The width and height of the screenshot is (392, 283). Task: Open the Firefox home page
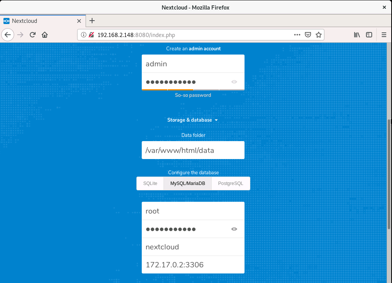[45, 34]
